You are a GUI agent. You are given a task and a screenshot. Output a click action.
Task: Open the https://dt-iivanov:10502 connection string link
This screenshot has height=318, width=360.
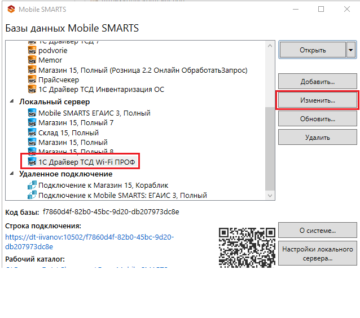click(x=90, y=241)
